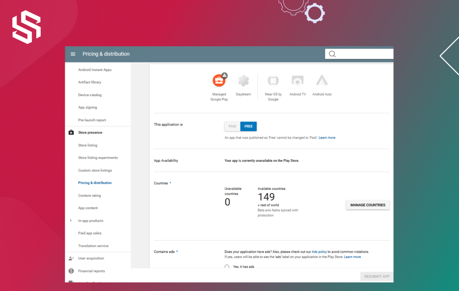Viewport: 459px width, 291px height.
Task: Go to Store listing
Action: [88, 145]
